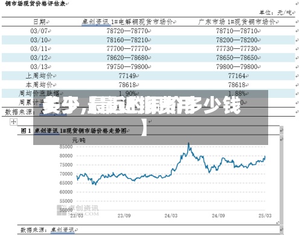302x235 pixels.
Task: Select the date cell 03/12
Action: click(x=39, y=57)
